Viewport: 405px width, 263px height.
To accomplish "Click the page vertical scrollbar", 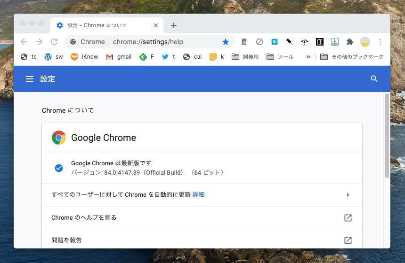I will click(387, 136).
